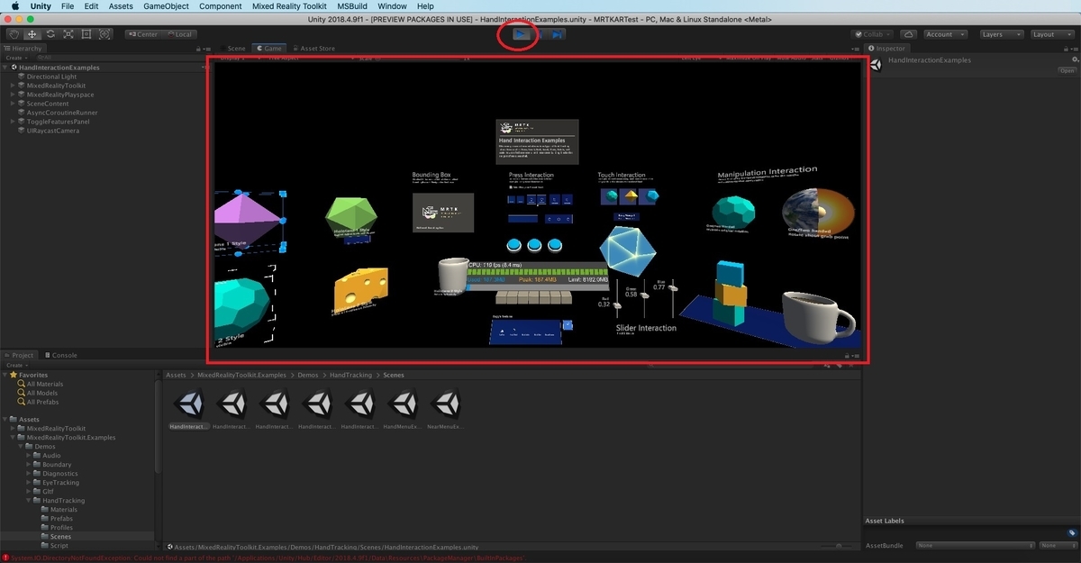
Task: Open the Account dropdown
Action: pos(945,34)
